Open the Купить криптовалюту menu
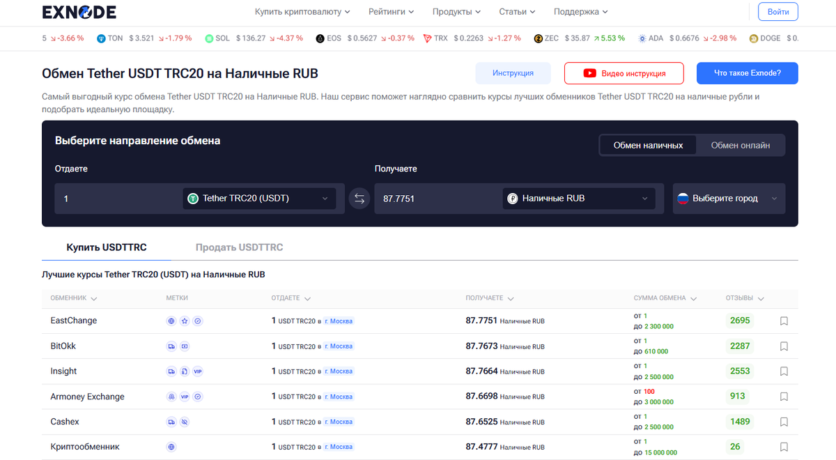This screenshot has width=836, height=460. [x=302, y=12]
